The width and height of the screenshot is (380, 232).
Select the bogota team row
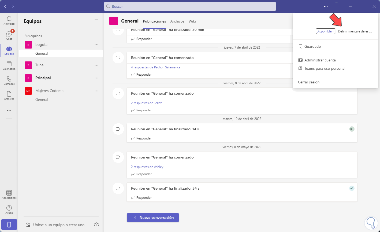click(61, 45)
